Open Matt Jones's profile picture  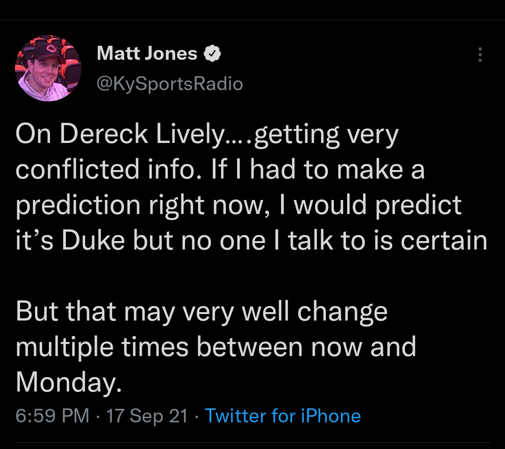pos(48,68)
